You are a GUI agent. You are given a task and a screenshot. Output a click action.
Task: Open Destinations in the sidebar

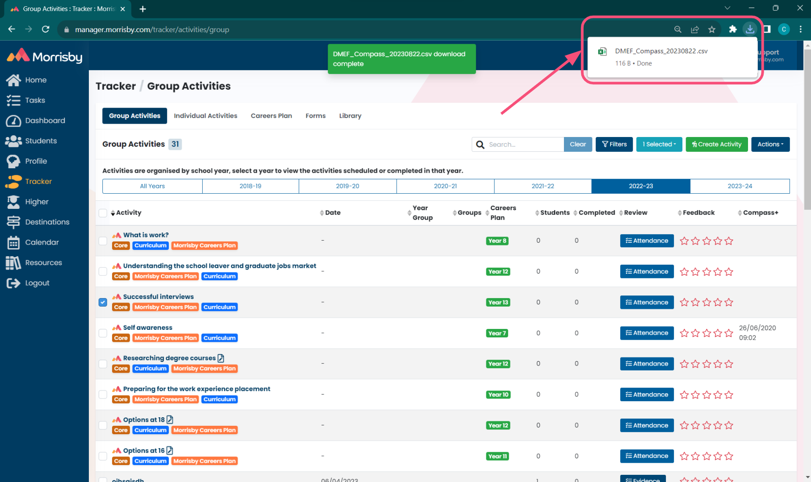(38, 222)
